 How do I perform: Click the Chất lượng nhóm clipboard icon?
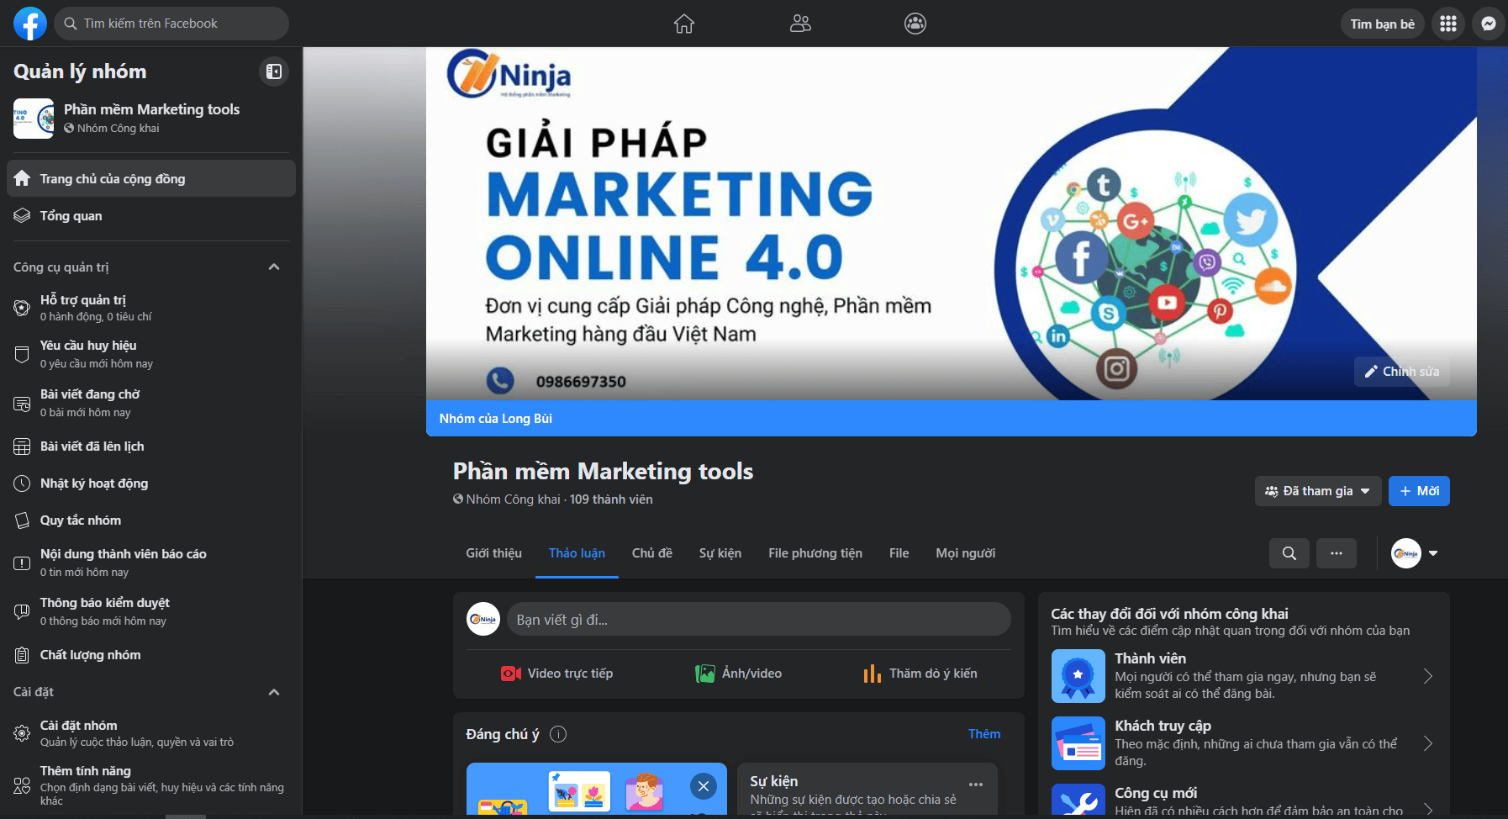[22, 655]
